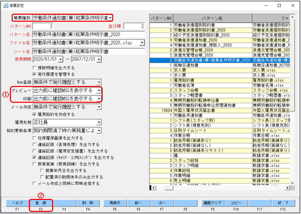Enable メール作成と同時に即時送信する checkbox

(34, 183)
